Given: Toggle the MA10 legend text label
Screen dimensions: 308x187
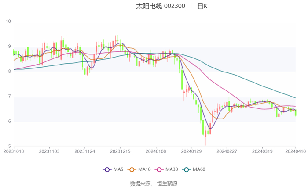Looking at the screenshot, I should [144, 169].
